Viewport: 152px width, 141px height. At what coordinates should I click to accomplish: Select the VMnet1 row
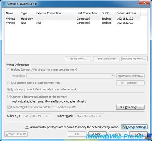(x=73, y=19)
